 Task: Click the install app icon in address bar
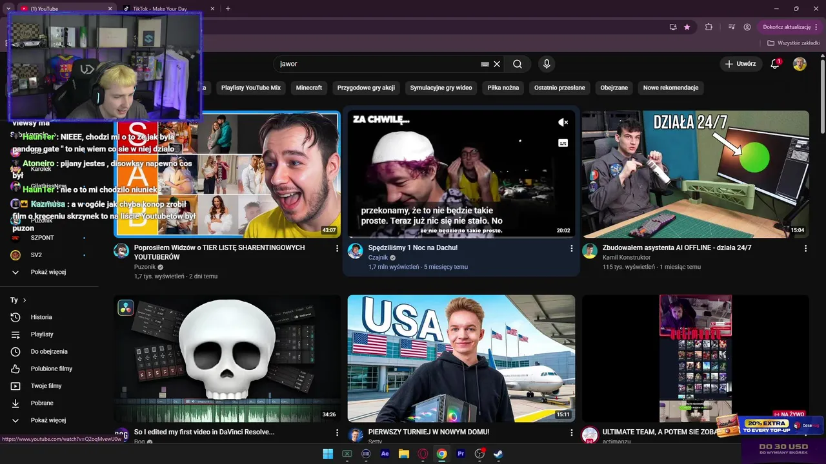(x=673, y=27)
